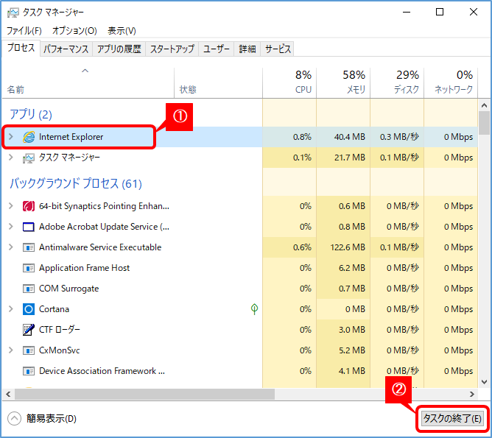Click the 簡易表示(D) label
Viewport: 492px width, 438px height.
(x=52, y=419)
